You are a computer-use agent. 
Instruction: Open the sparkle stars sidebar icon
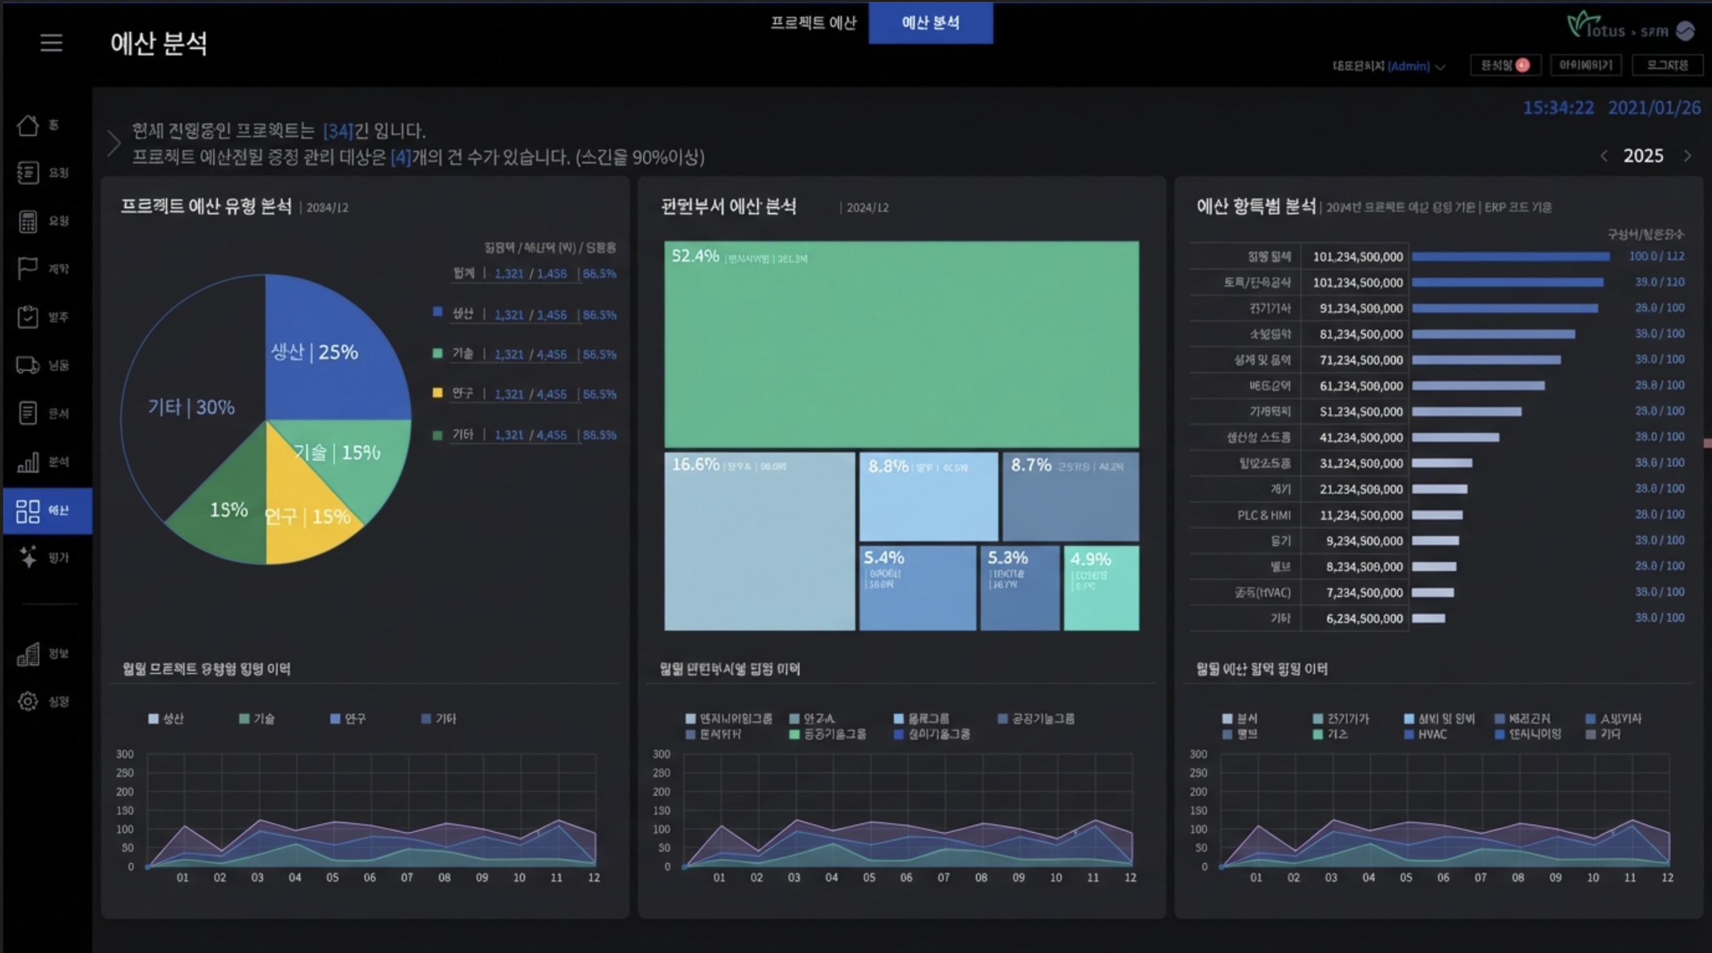[x=28, y=557]
